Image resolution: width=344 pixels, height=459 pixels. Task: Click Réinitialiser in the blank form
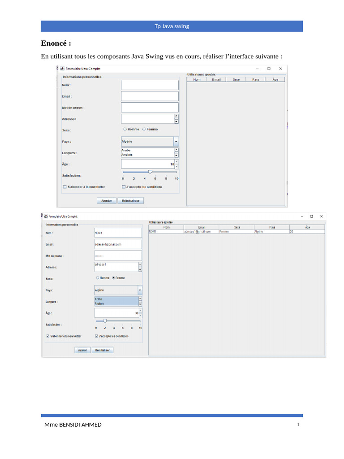pos(130,201)
